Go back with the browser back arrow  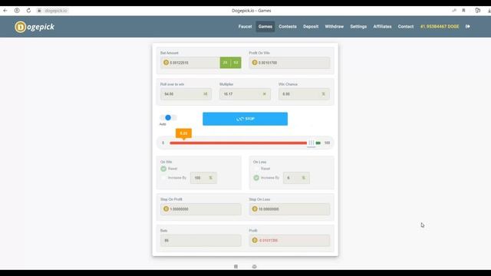pyautogui.click(x=5, y=10)
